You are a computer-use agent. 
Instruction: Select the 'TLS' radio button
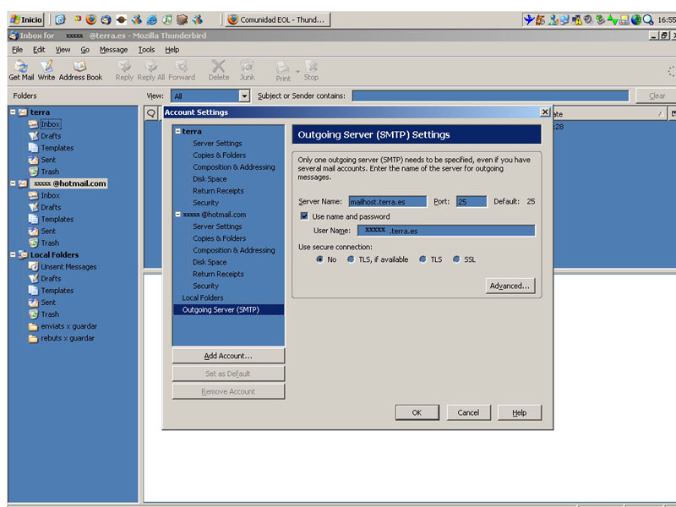[x=423, y=259]
